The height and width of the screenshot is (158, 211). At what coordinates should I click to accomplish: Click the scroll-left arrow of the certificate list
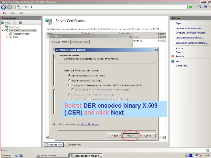click(47, 137)
